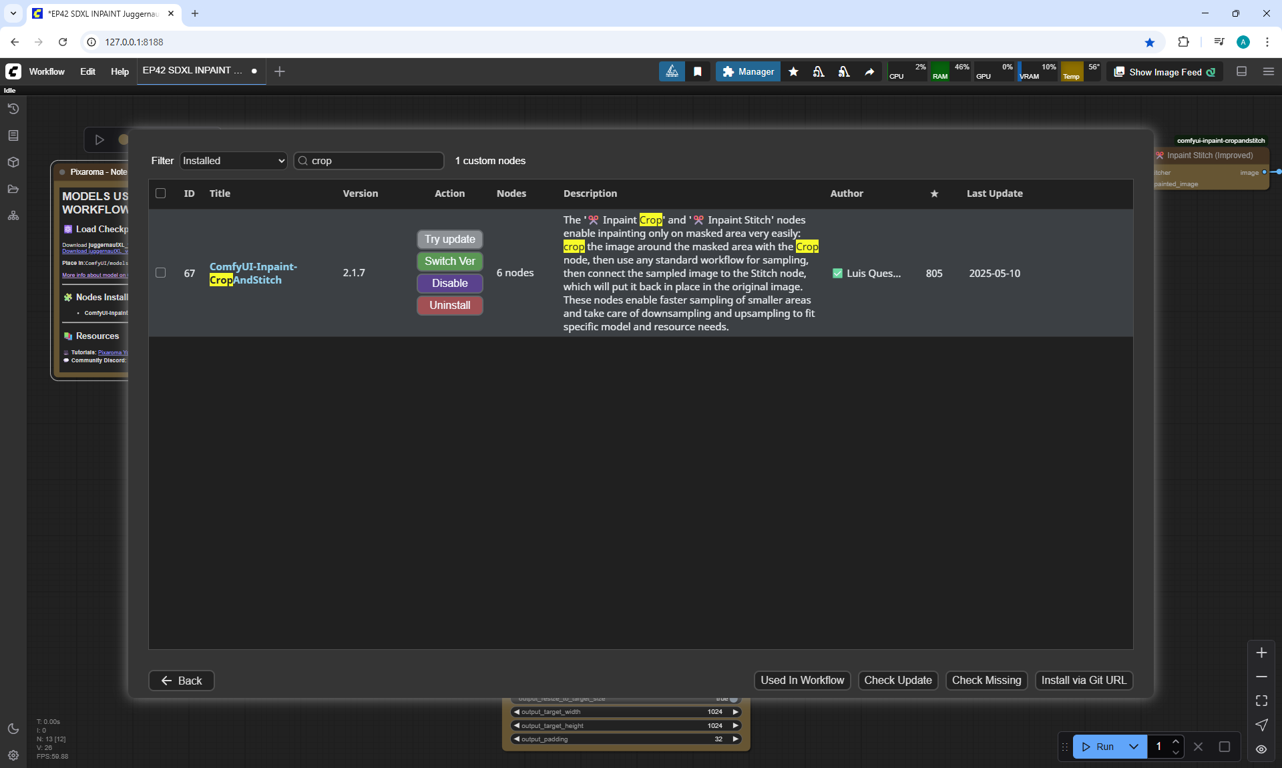Toggle dark theme moon icon
Screen dimensions: 1282x768
pyautogui.click(x=13, y=729)
